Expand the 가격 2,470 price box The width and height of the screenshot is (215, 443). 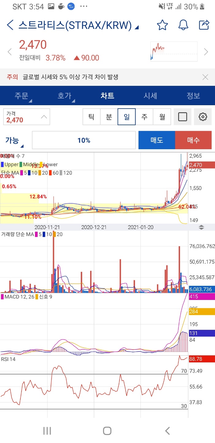tap(27, 117)
